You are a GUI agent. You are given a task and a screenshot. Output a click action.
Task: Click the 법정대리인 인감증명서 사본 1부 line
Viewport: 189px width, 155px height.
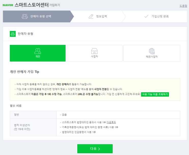point(79,132)
